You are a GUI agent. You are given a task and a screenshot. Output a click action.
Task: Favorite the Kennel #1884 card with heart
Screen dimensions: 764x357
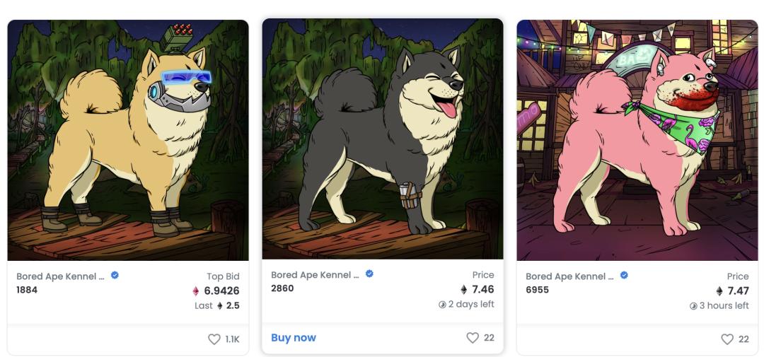(214, 339)
